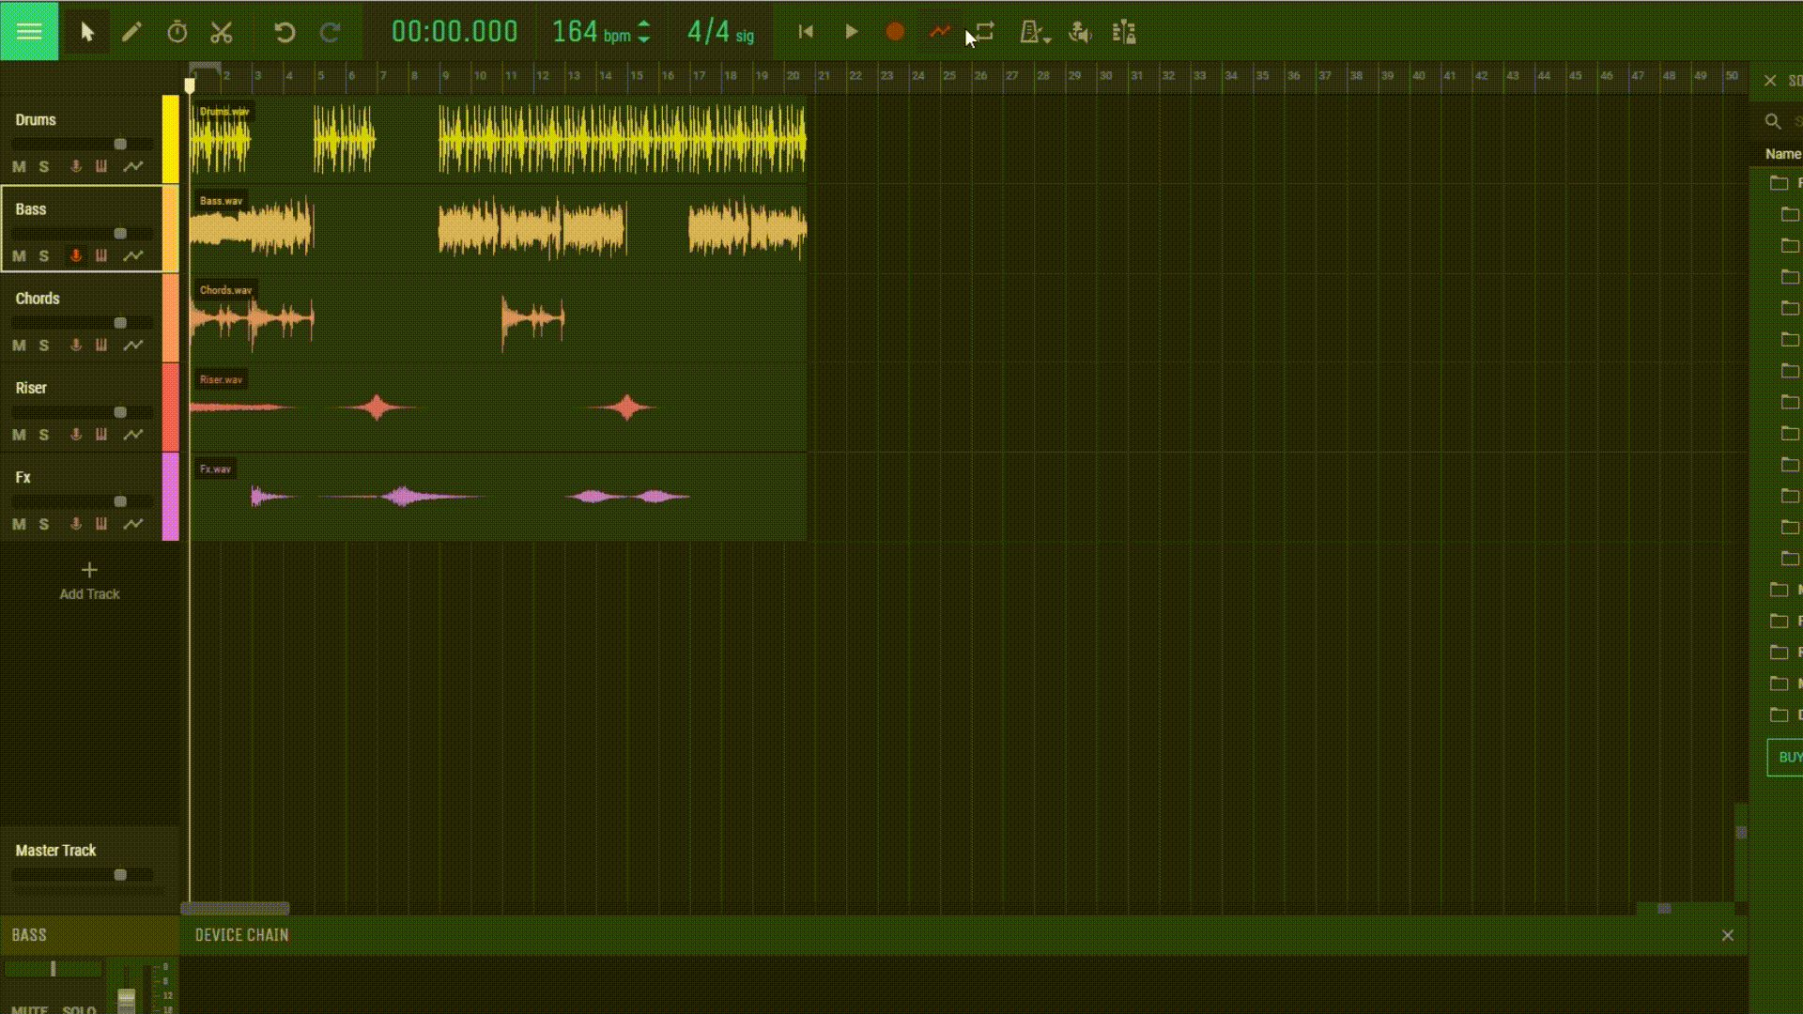Expand the first folder in sound browser
Viewport: 1803px width, 1014px height.
click(x=1781, y=184)
